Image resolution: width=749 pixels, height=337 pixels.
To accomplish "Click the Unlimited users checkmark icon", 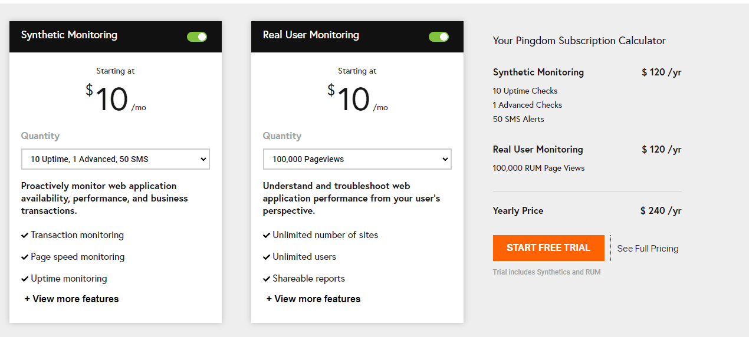I will click(267, 257).
